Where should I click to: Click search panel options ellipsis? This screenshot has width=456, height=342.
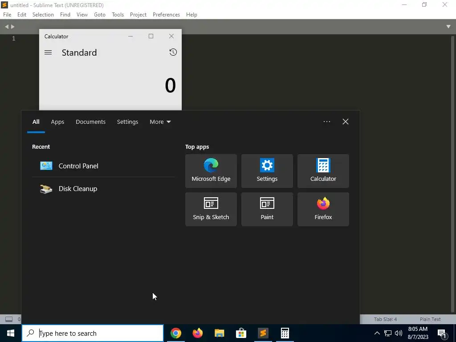[x=326, y=122]
